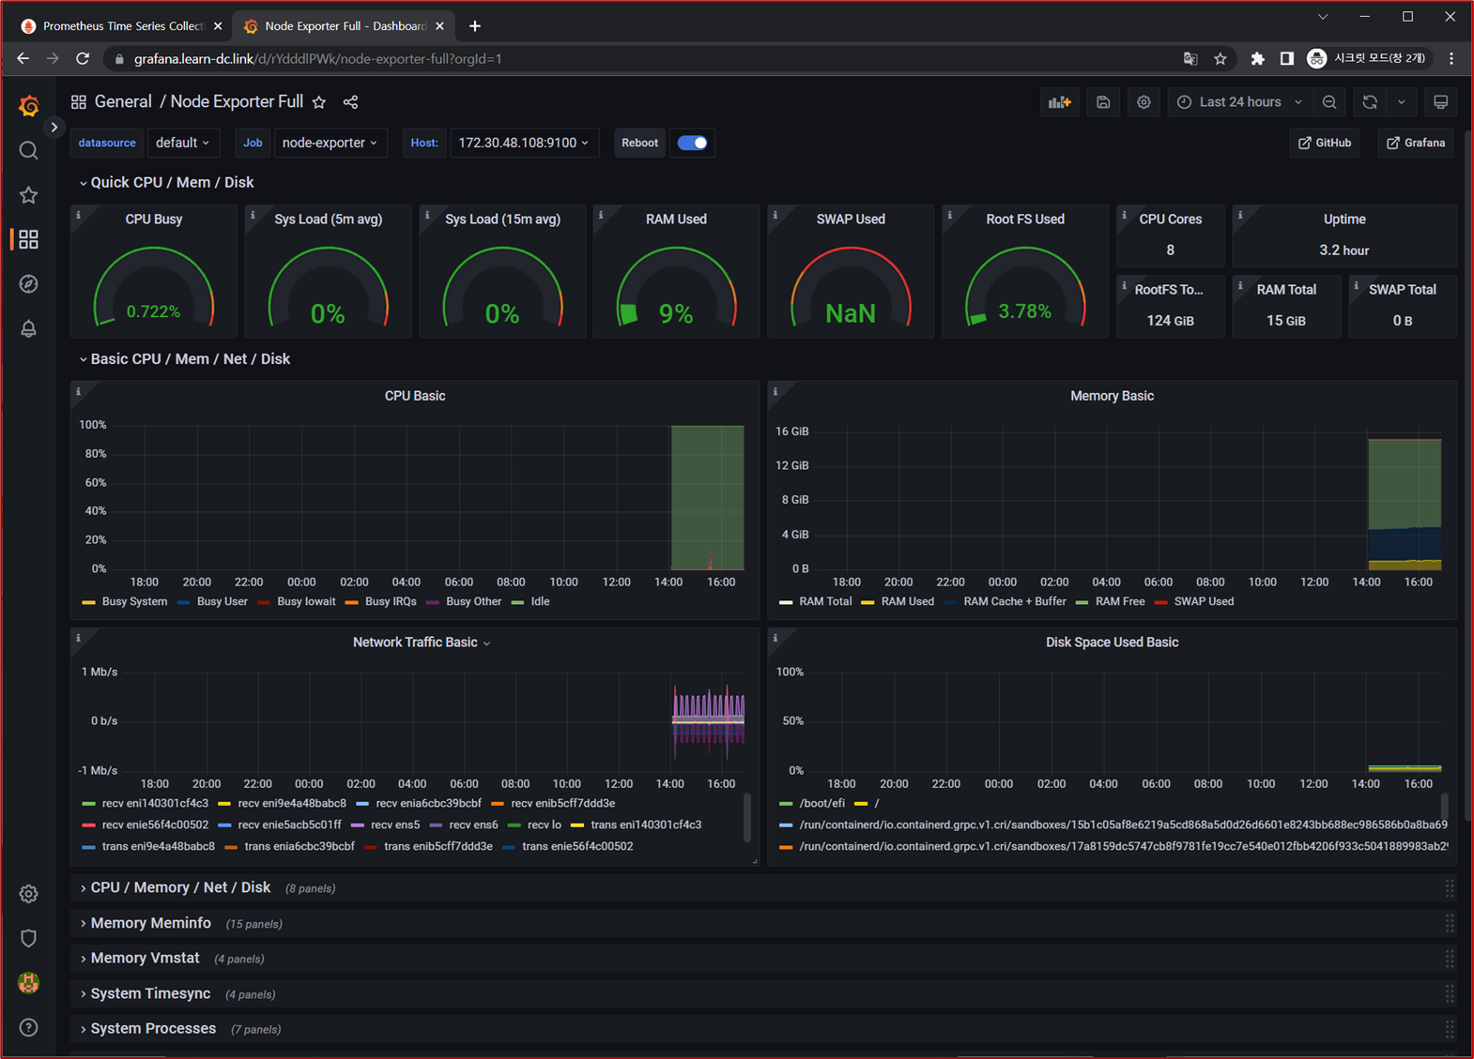Toggle the Reboot annotation switch
The width and height of the screenshot is (1474, 1059).
[692, 143]
